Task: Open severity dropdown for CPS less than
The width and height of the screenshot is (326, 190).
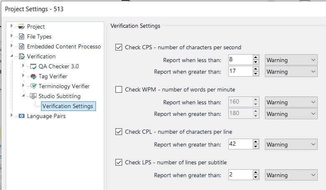Action: [x=291, y=60]
